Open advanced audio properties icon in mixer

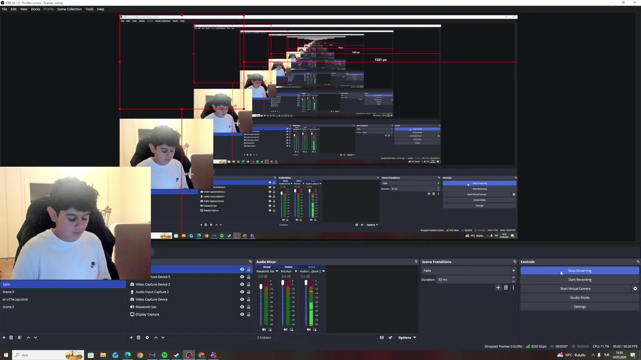tap(391, 337)
